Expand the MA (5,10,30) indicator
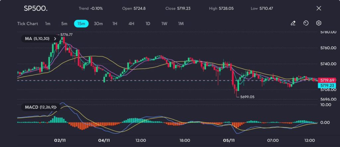This screenshot has height=147, width=340. coord(39,39)
